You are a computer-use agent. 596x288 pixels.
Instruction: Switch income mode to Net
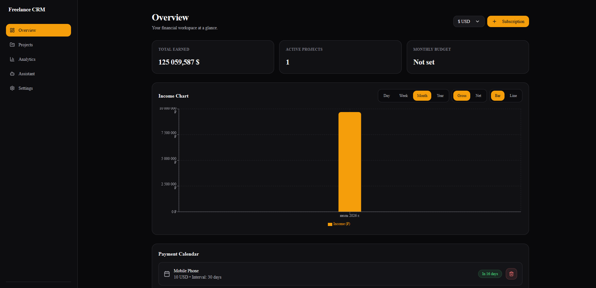478,96
